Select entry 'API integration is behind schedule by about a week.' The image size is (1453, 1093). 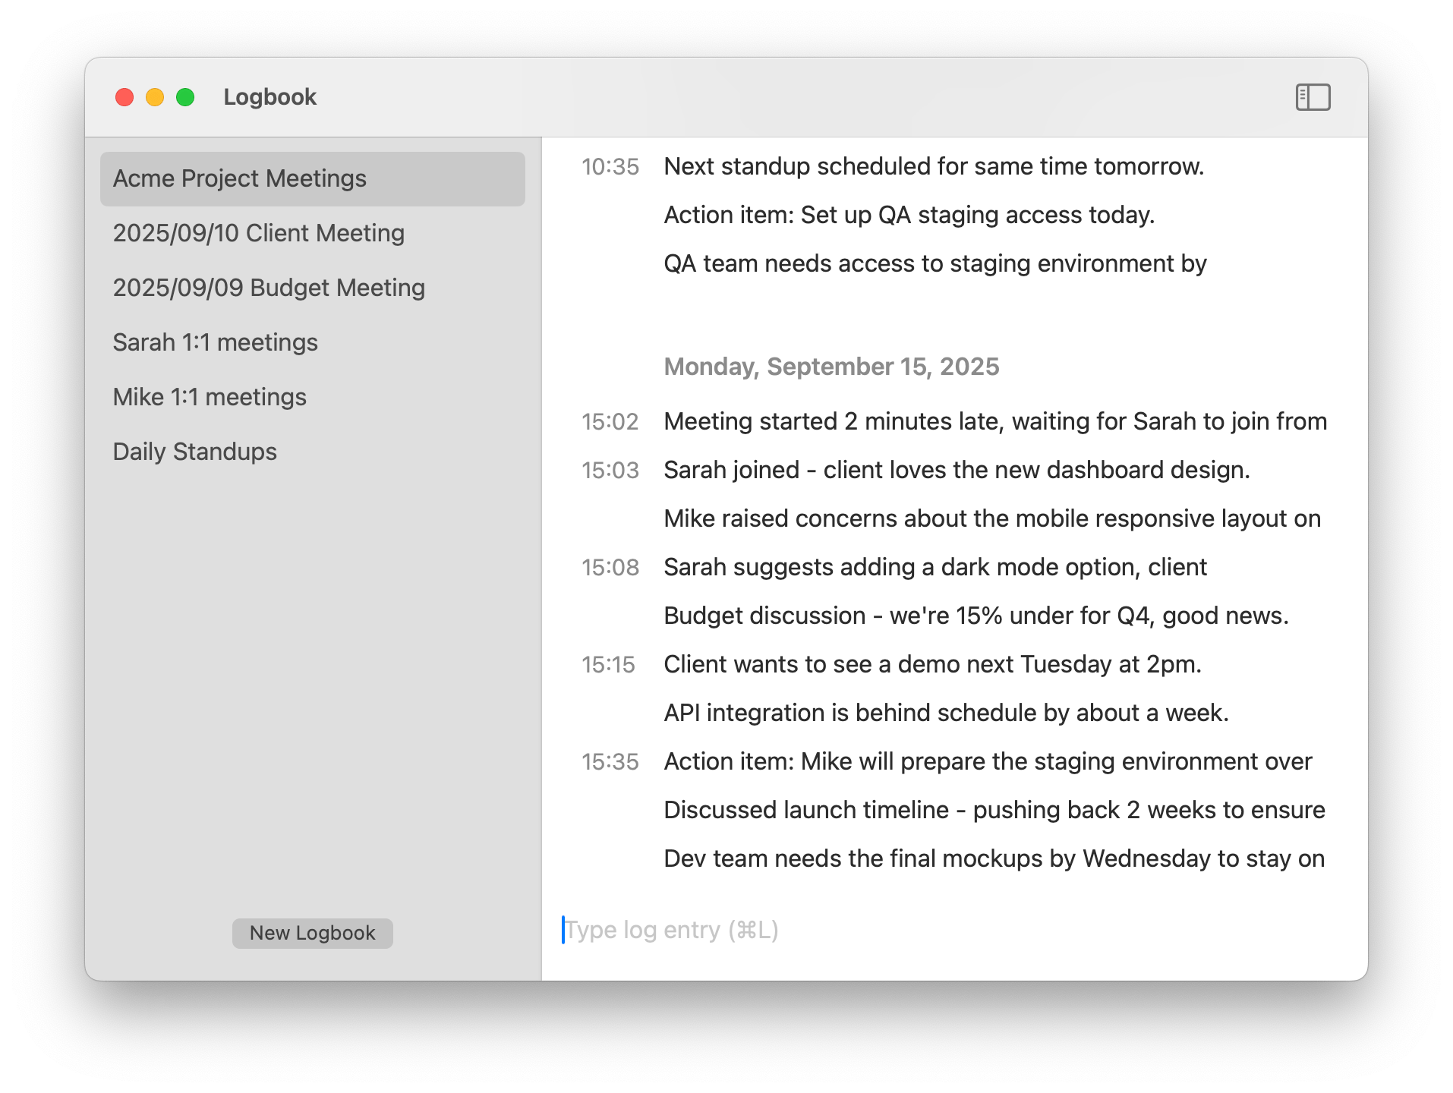pos(946,713)
